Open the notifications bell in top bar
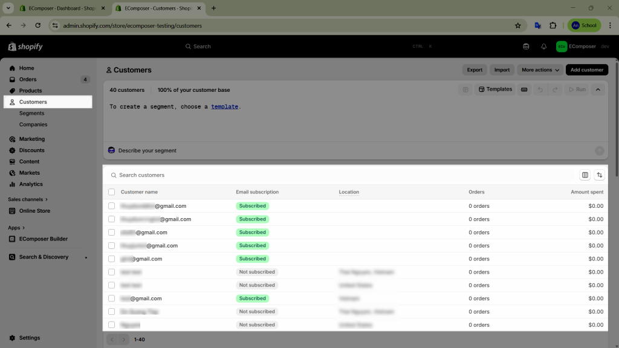 click(543, 47)
